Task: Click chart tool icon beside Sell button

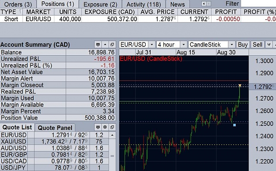Action: coord(269,45)
